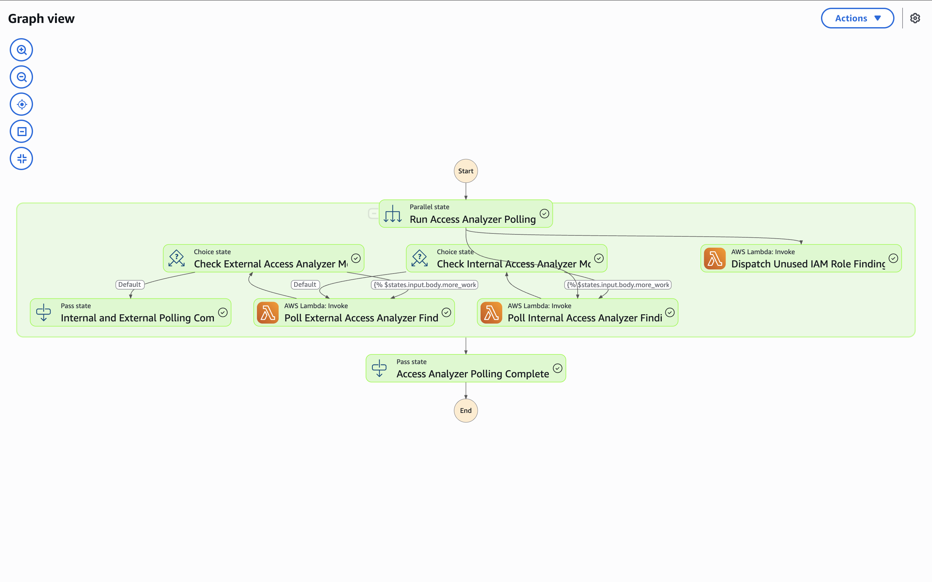The height and width of the screenshot is (582, 932).
Task: Click the checkmark on Poll Internal Access Analyzer node
Action: tap(670, 313)
